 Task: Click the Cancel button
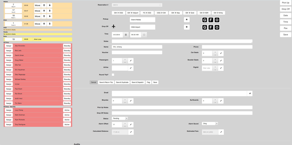[93, 82]
